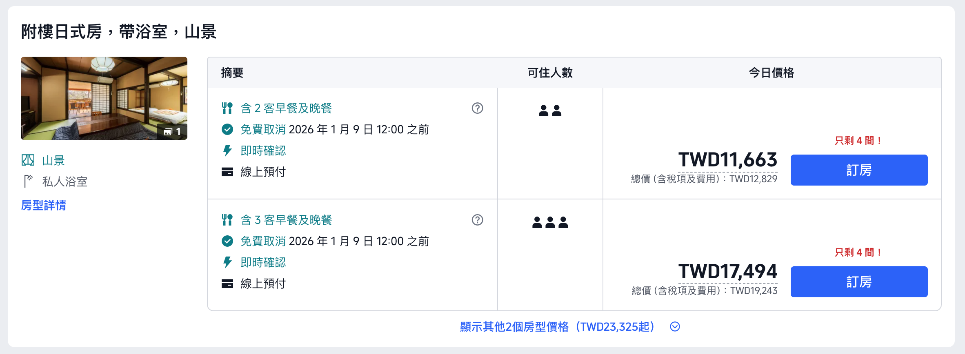
Task: Click the two-person occupancy icon
Action: coord(551,110)
